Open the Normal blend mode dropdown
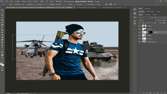 147,20
